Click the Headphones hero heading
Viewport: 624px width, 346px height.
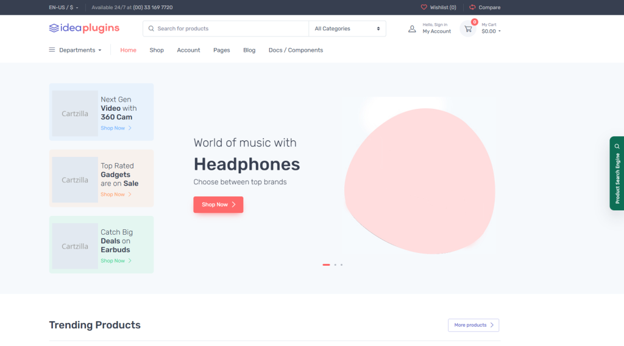[247, 164]
